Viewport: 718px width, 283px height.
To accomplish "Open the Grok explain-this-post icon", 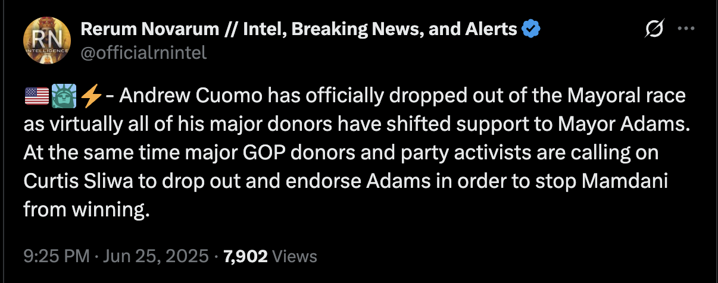I will (655, 29).
